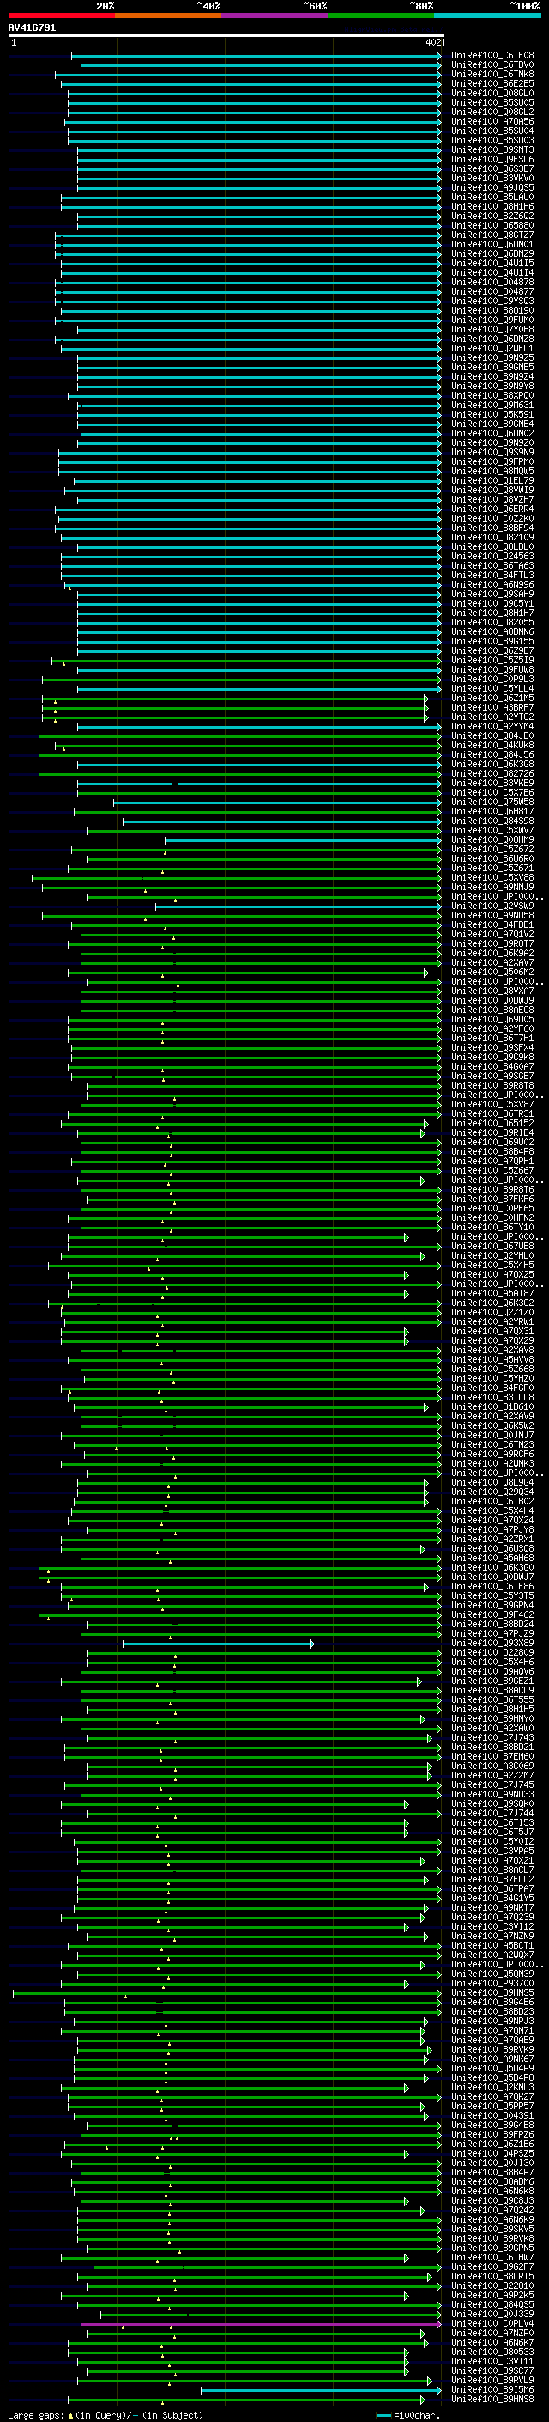Click the UniRef100_A9NMJ9 label

(492, 887)
